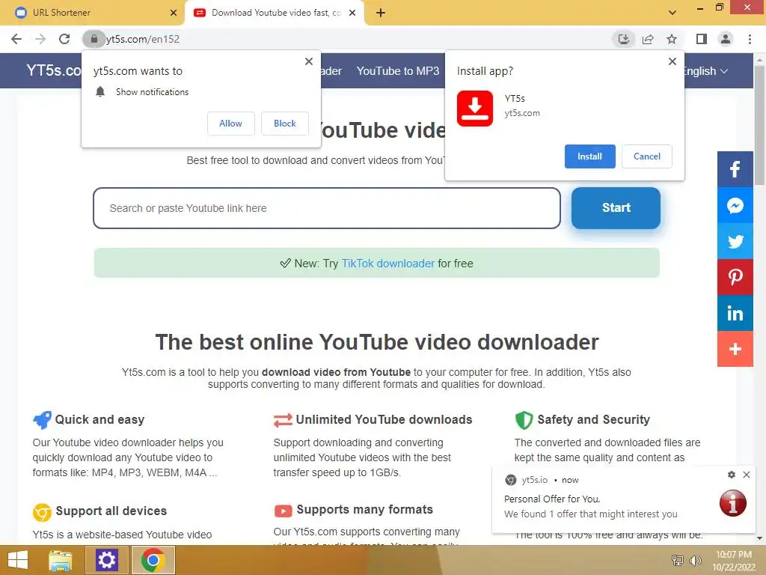Image resolution: width=766 pixels, height=575 pixels.
Task: Reload the yt5s.com page
Action: click(64, 39)
